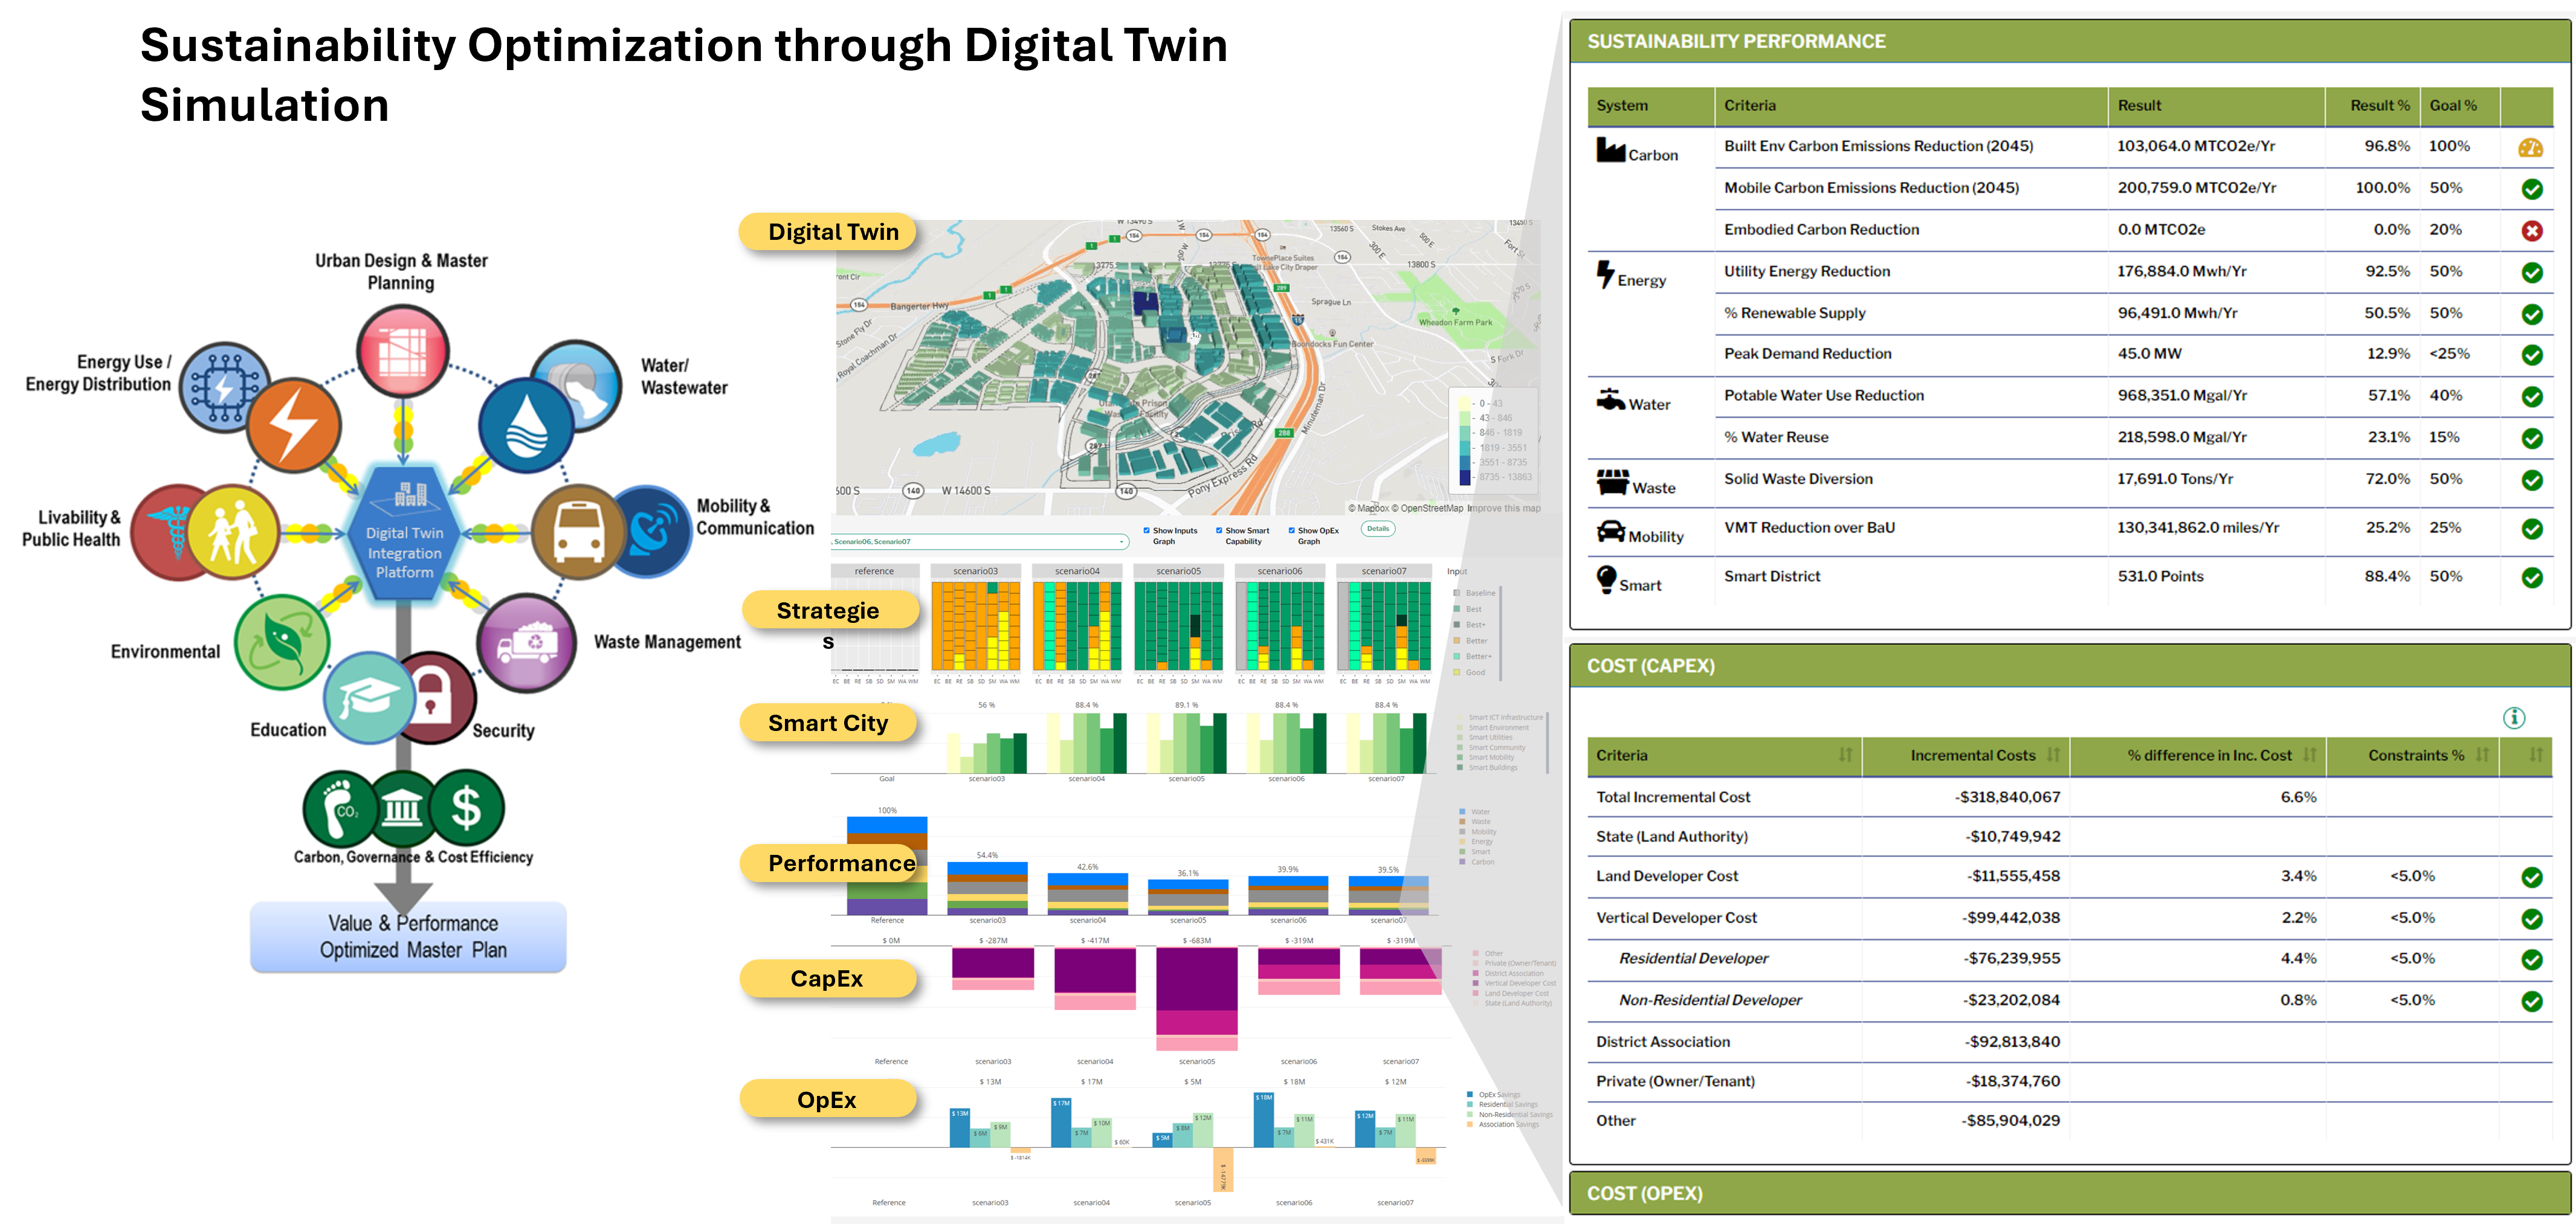2576x1224 pixels.
Task: Click the CO2 footprint Carbon icon
Action: pyautogui.click(x=341, y=808)
